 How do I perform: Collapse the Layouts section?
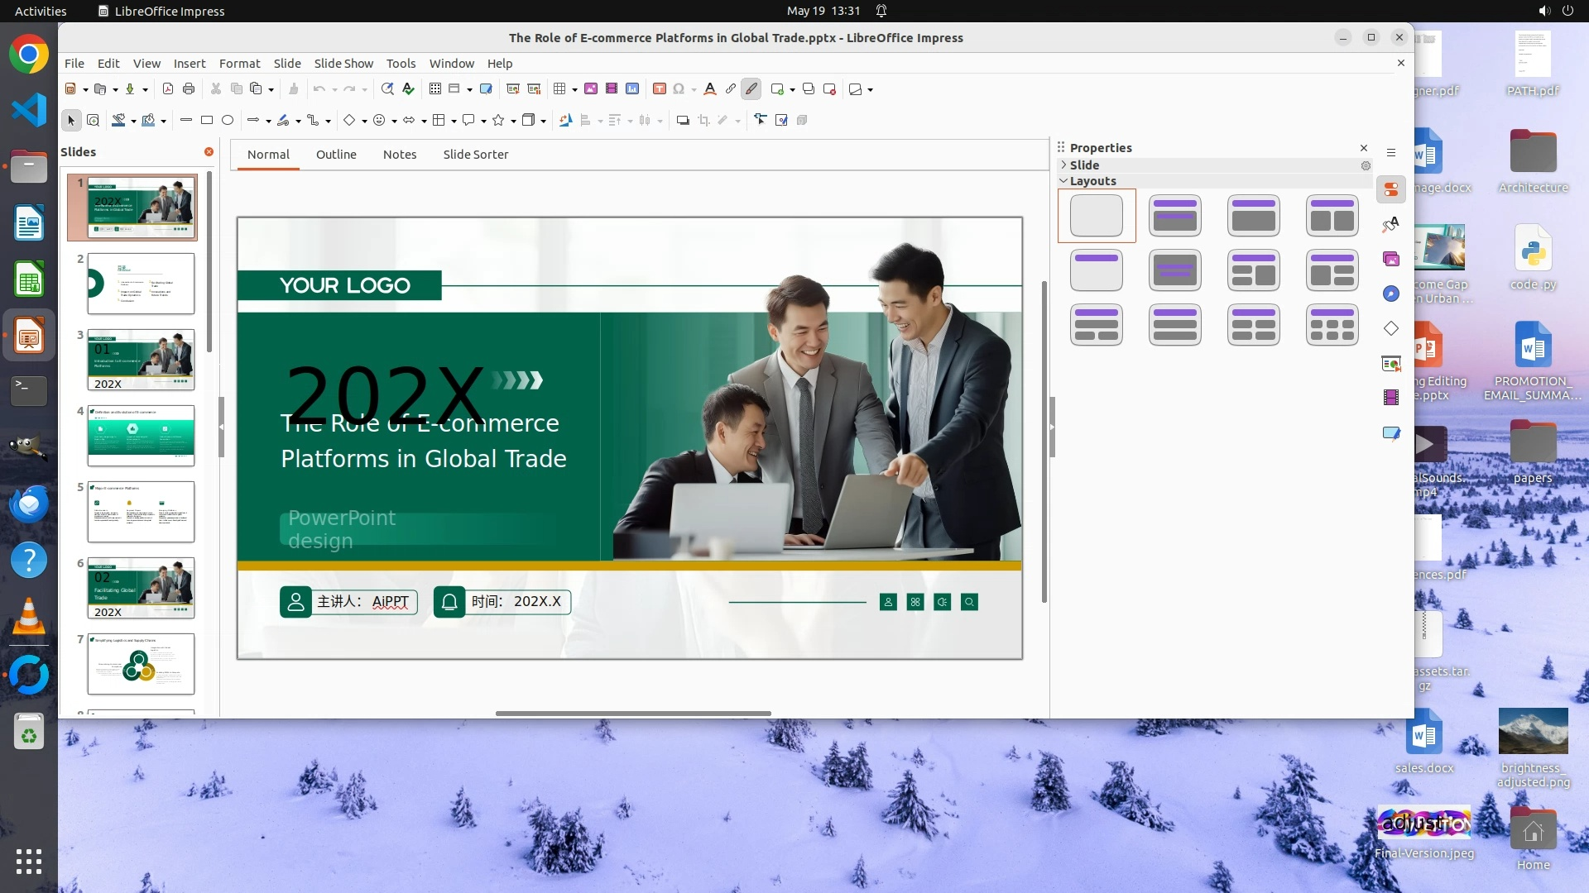pyautogui.click(x=1064, y=181)
